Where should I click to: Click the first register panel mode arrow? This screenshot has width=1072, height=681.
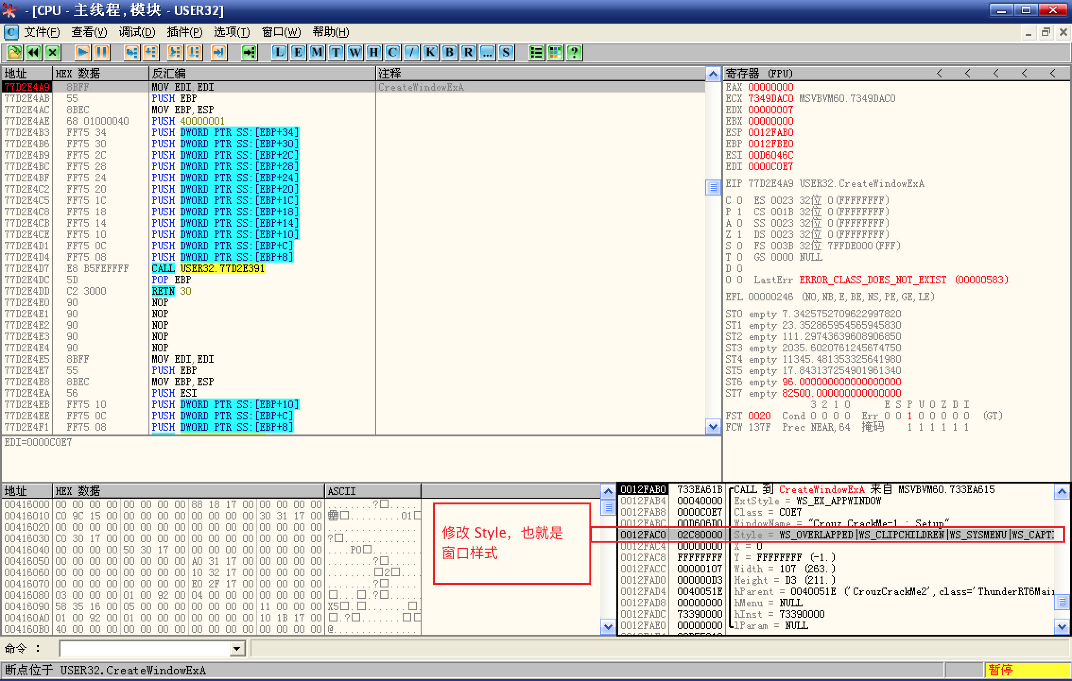pyautogui.click(x=939, y=74)
